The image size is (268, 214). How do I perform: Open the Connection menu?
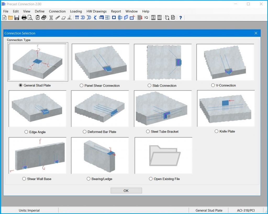[x=57, y=11]
